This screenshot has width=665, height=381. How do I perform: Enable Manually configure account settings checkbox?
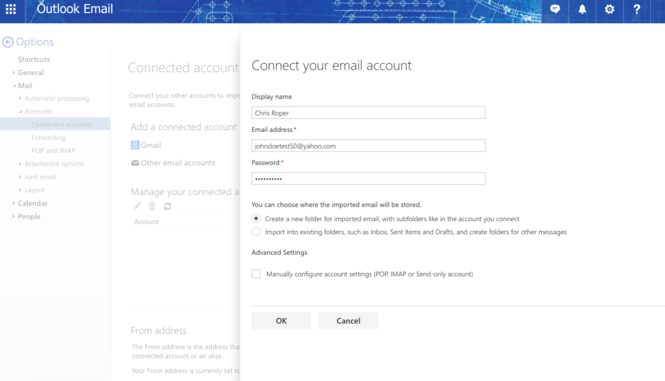pyautogui.click(x=256, y=274)
